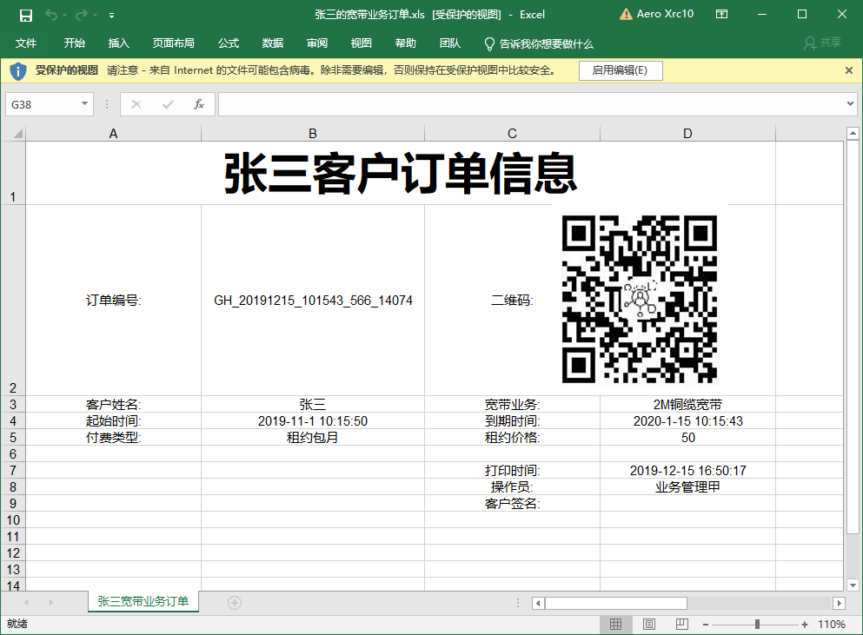Click the horizontal scrollbar left arrow
The height and width of the screenshot is (635, 863).
[538, 603]
